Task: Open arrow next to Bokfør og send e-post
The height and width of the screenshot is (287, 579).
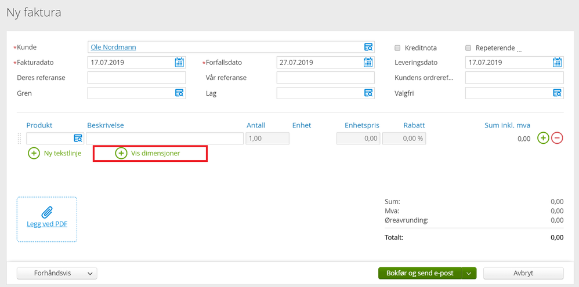Action: [x=469, y=273]
